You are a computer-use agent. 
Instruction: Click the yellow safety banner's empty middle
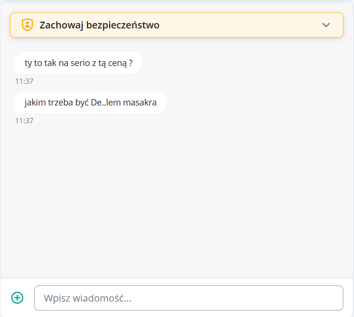coord(240,25)
